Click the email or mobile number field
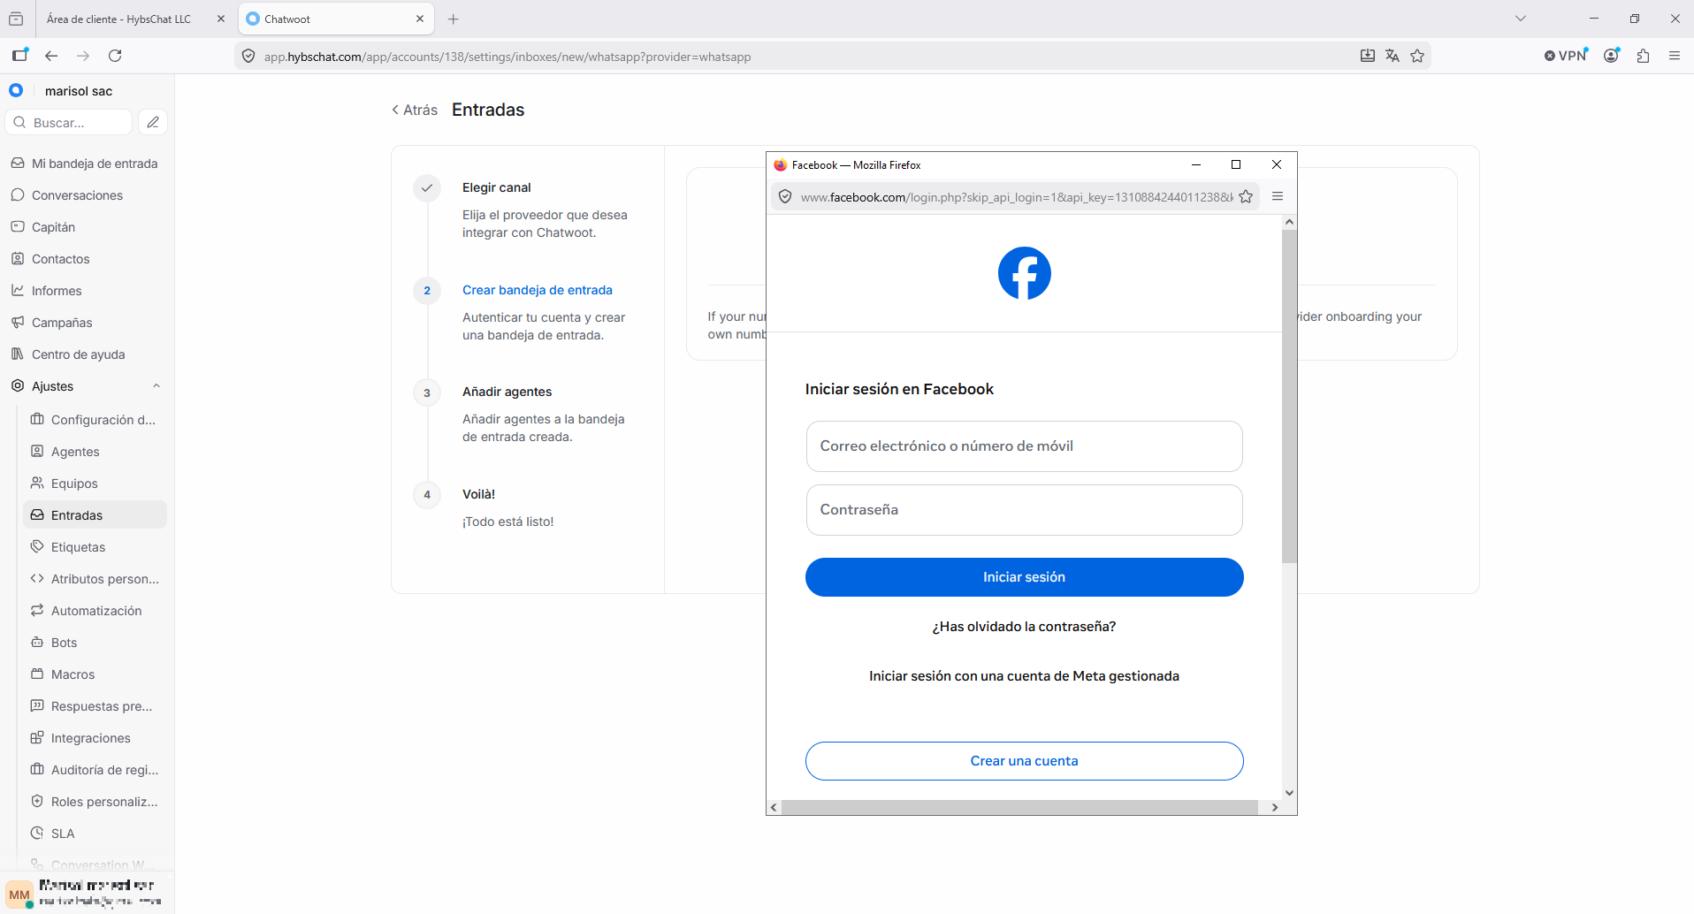The image size is (1694, 914). point(1024,446)
